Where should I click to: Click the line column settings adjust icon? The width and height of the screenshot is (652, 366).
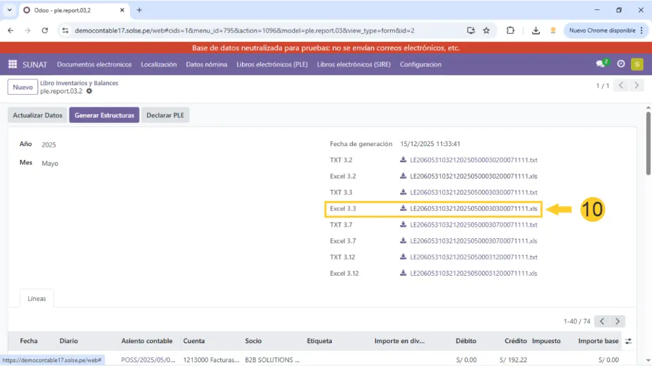[x=628, y=341]
